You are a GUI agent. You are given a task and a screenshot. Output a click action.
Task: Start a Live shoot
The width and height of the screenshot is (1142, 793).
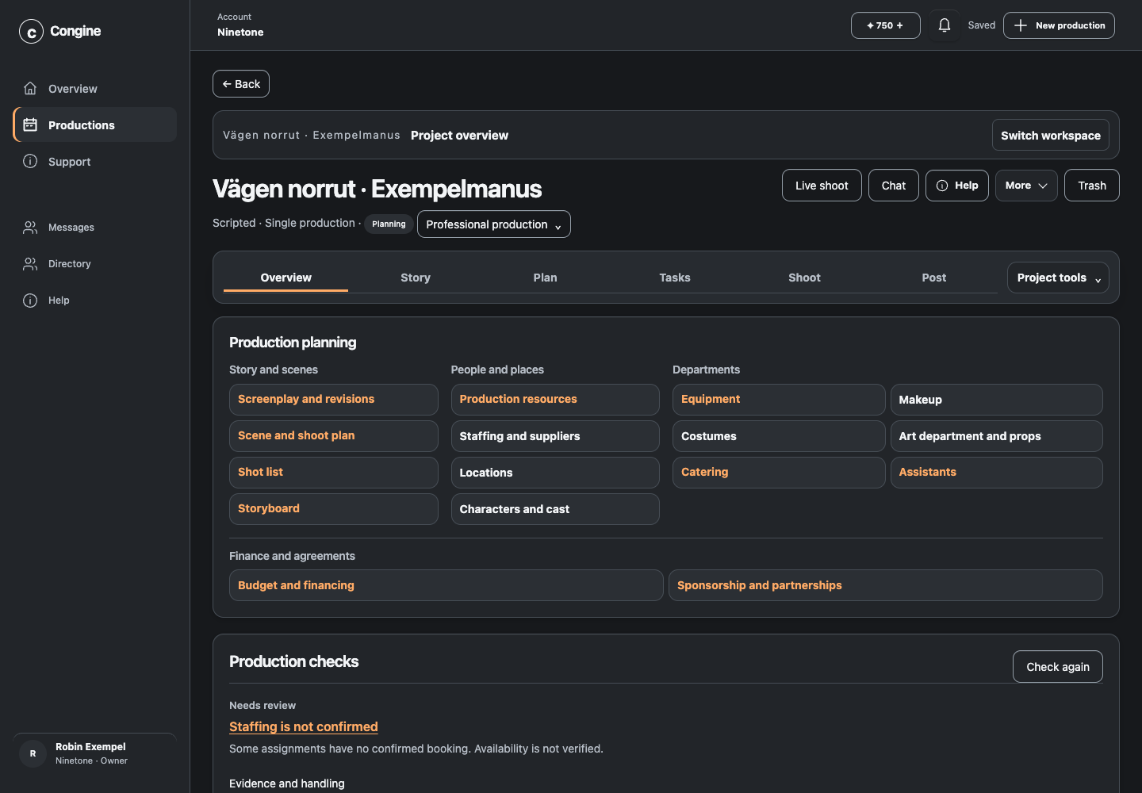[x=822, y=186]
